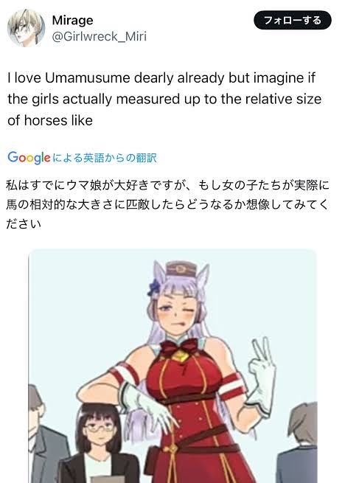
Task: Click the Google logo in translation notice
Action: [x=29, y=158]
